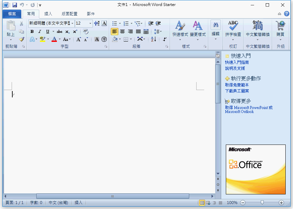The width and height of the screenshot is (293, 209).
Task: Apply strikethrough with the abc icon
Action: click(60, 32)
